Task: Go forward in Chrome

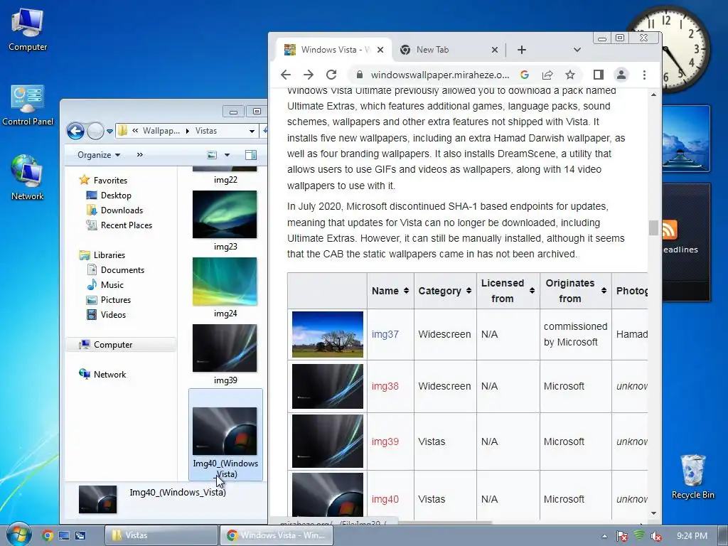Action: pos(309,75)
